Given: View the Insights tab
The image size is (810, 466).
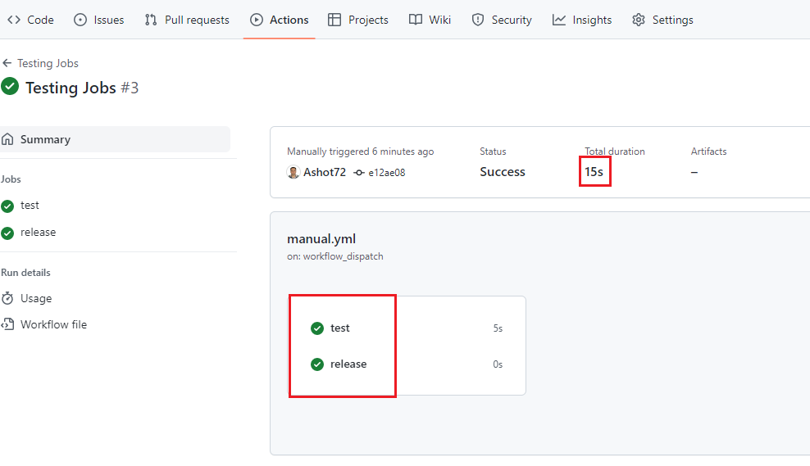Looking at the screenshot, I should (582, 20).
